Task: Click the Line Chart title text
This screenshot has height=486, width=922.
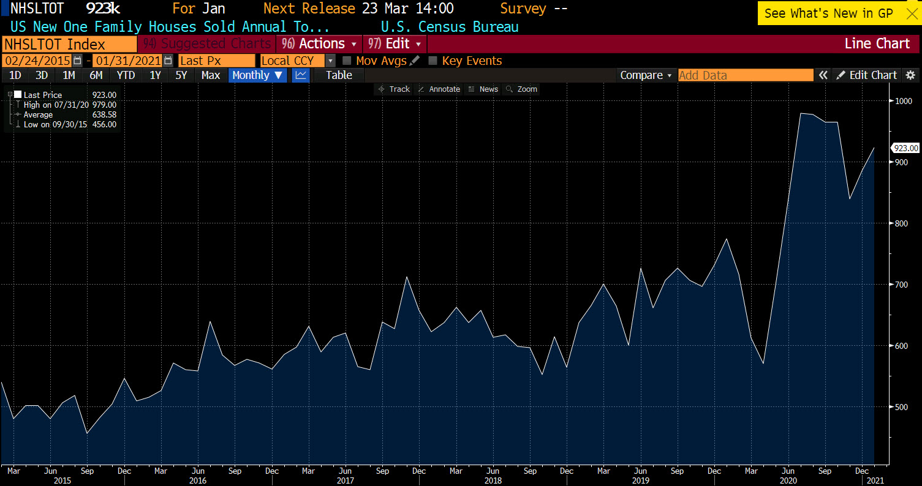Action: [x=877, y=44]
